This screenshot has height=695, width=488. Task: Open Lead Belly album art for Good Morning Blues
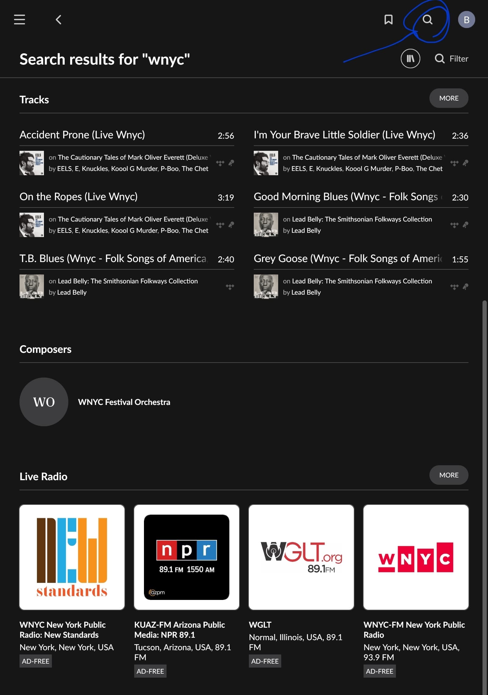click(266, 225)
